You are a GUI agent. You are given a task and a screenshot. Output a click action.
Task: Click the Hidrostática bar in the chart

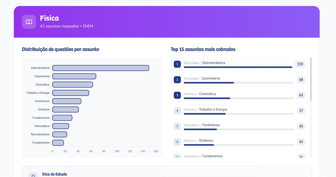pyautogui.click(x=60, y=126)
